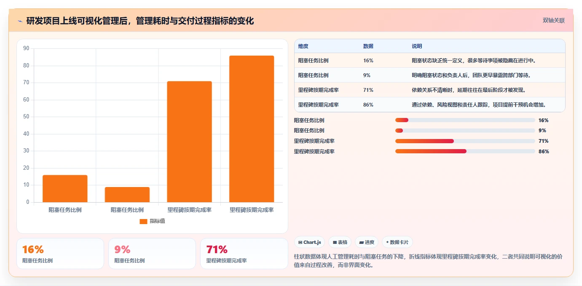Open the 9% 阻塞任务比例 summary card

[152, 254]
